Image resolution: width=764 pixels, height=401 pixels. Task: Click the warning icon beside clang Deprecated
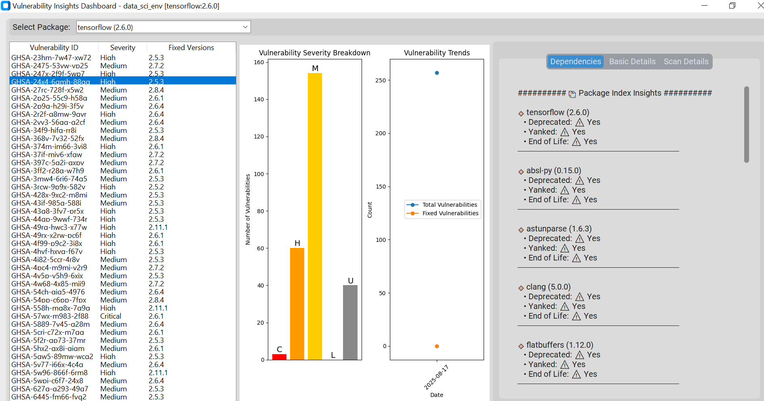pos(580,297)
